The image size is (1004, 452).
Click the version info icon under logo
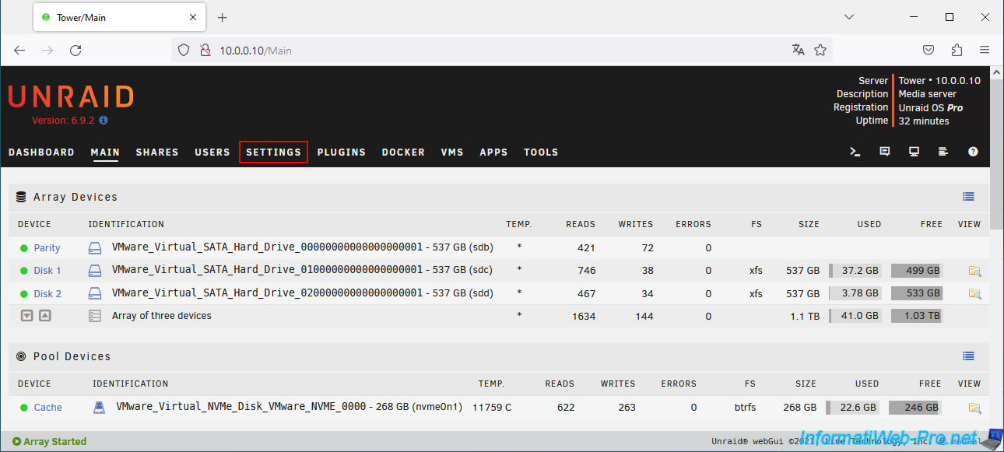[x=104, y=121]
